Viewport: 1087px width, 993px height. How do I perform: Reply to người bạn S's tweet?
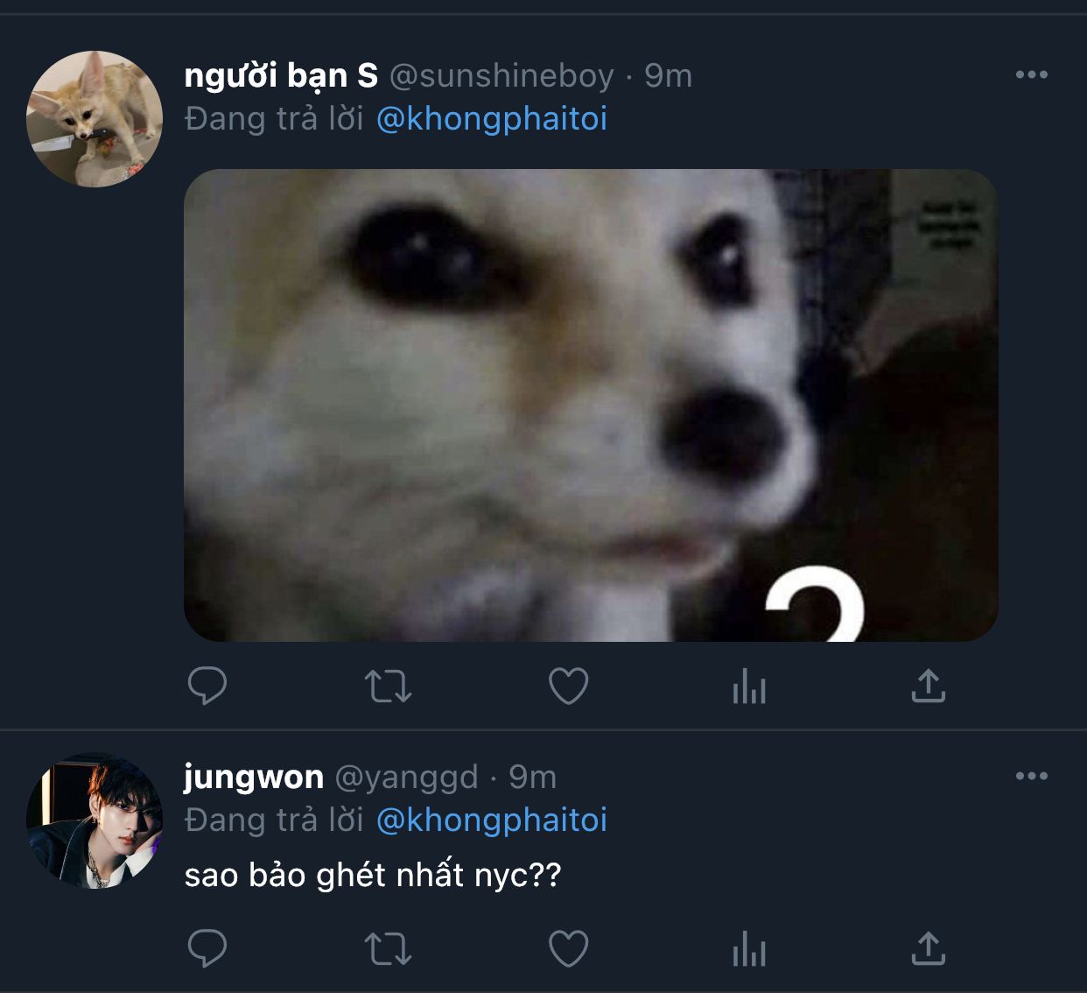[x=207, y=686]
